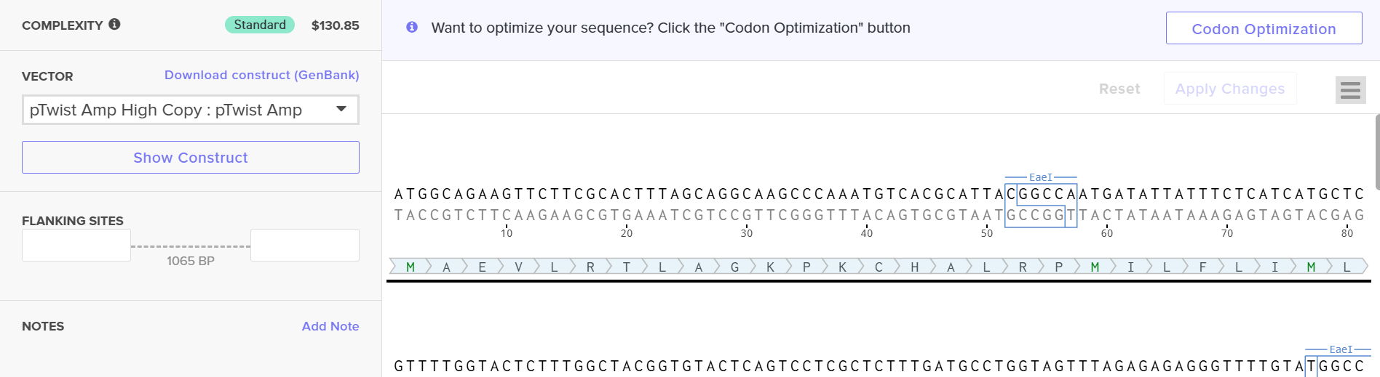Image resolution: width=1380 pixels, height=377 pixels.
Task: Open the hamburger menu icon
Action: 1350,90
